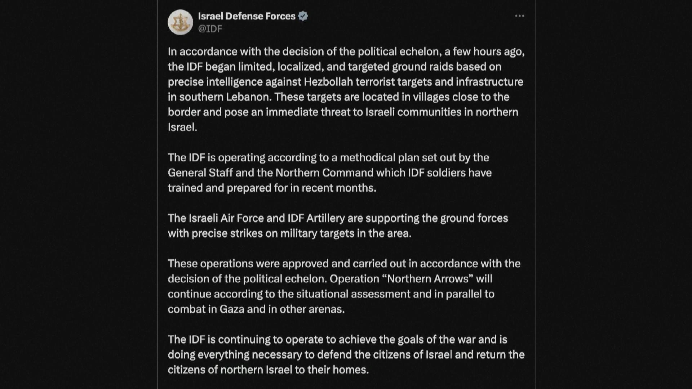Click the @IDF handle
Screen dimensions: 692x389
click(210, 29)
